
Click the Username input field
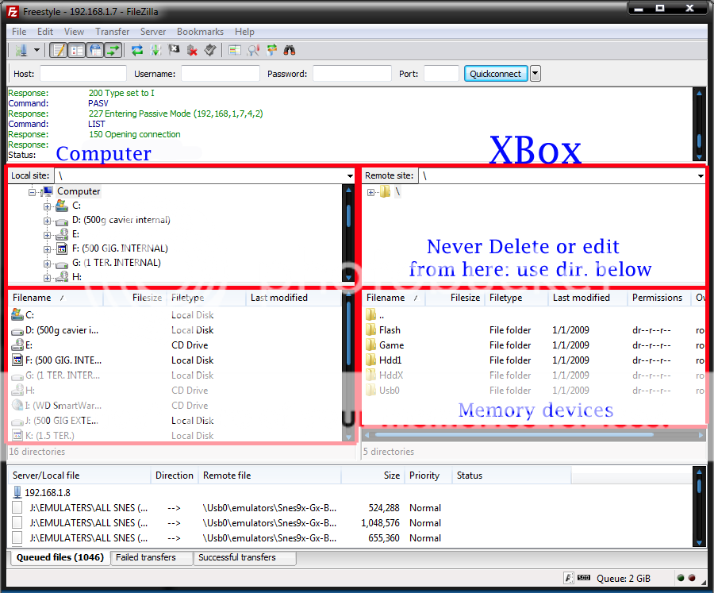[x=221, y=73]
